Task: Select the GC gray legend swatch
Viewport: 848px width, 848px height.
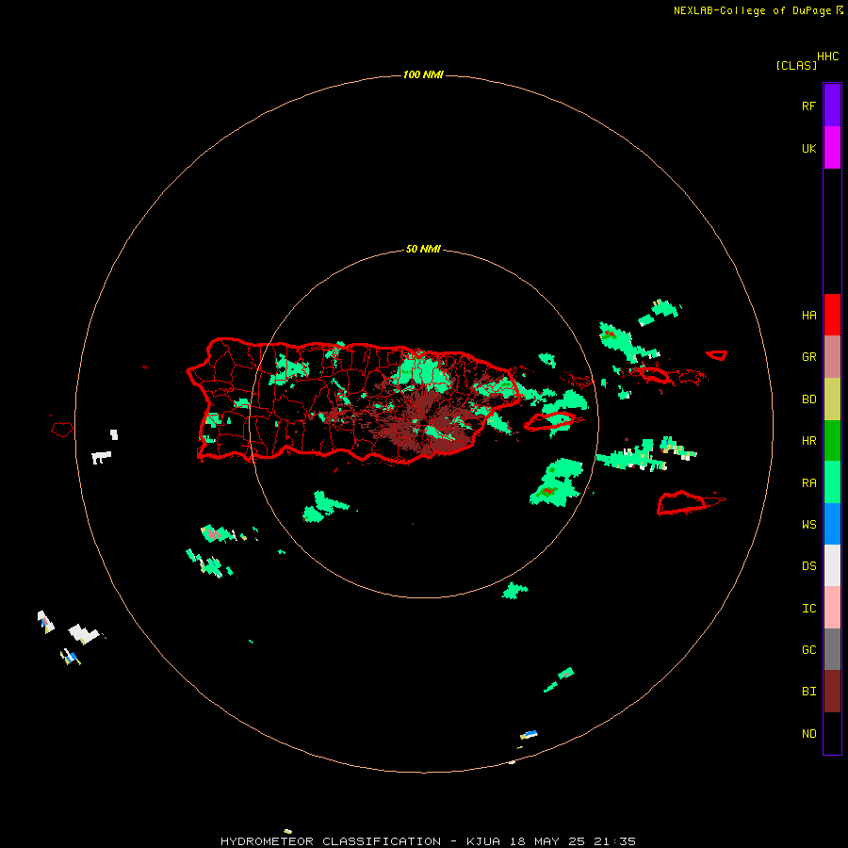Action: tap(832, 649)
